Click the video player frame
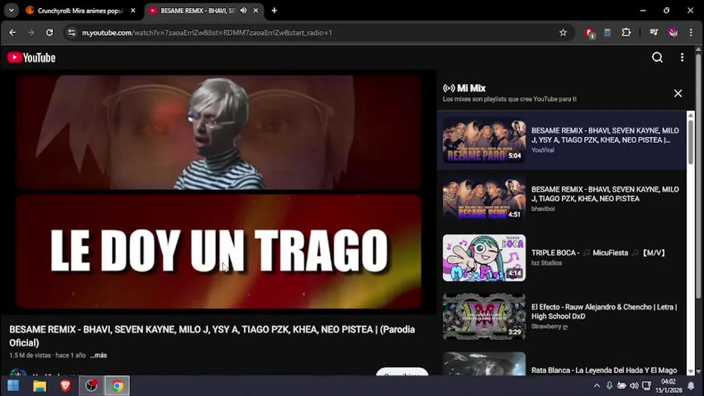Image resolution: width=704 pixels, height=396 pixels. [x=219, y=193]
